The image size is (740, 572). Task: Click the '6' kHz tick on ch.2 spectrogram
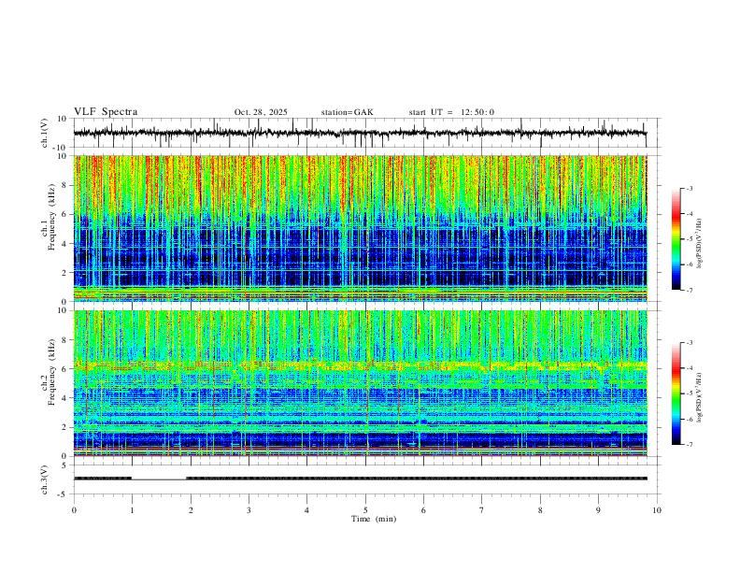coord(65,369)
